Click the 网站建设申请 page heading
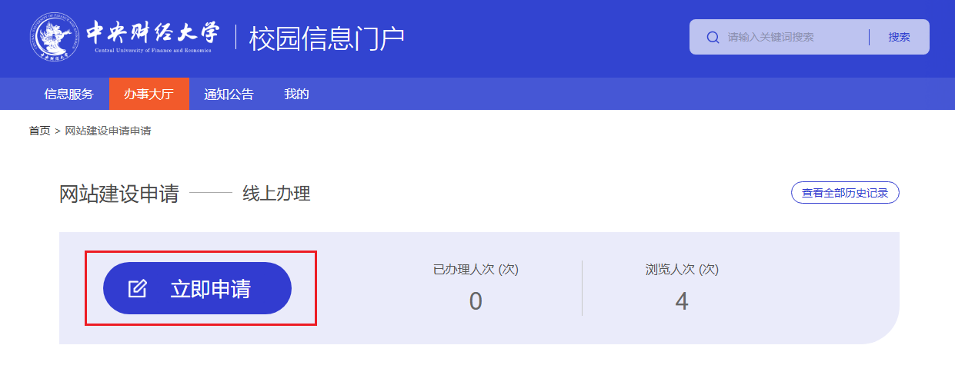955x385 pixels. (x=119, y=194)
